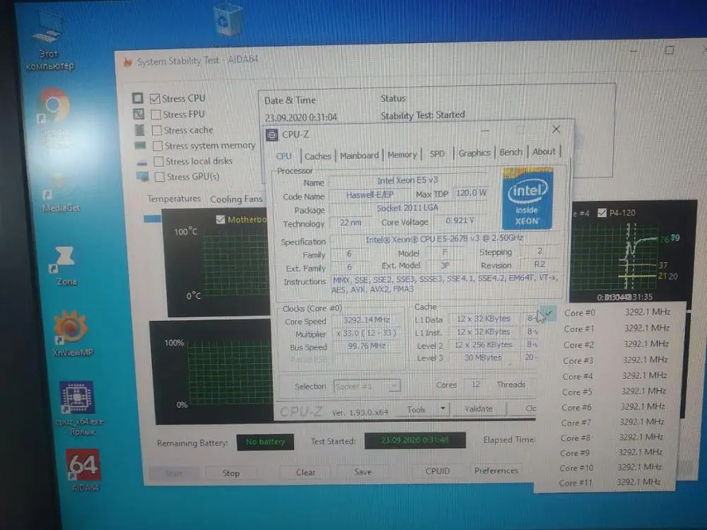Launch Google Chrome from the desktop
Viewport: 707px width, 530px height.
pyautogui.click(x=54, y=118)
